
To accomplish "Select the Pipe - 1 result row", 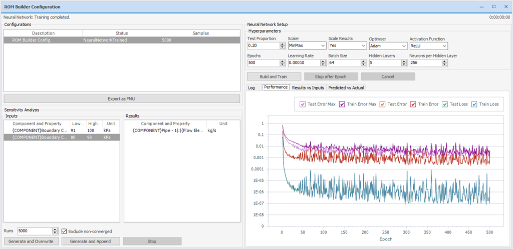I will click(181, 130).
